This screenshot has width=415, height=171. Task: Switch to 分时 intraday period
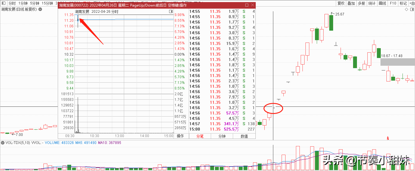(12, 3)
